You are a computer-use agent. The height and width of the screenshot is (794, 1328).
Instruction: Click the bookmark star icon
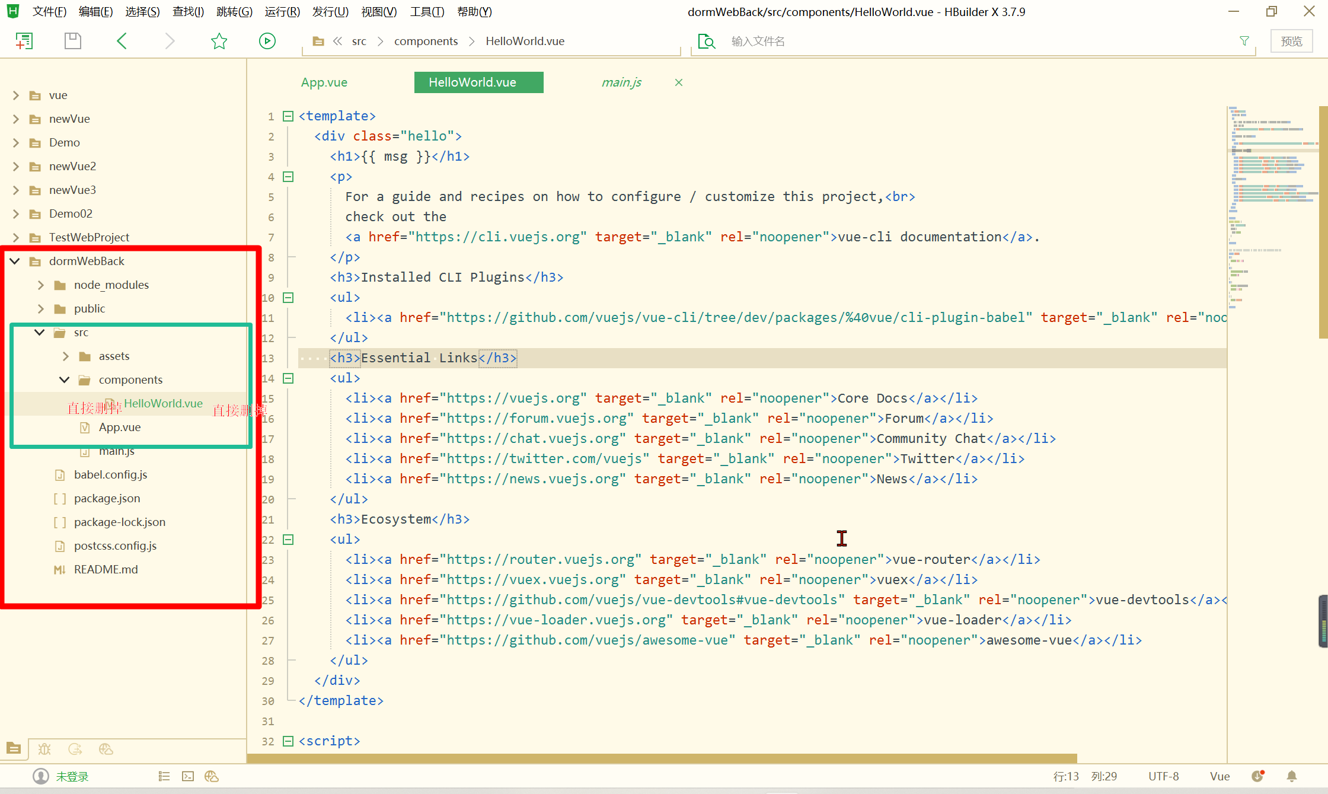tap(219, 41)
